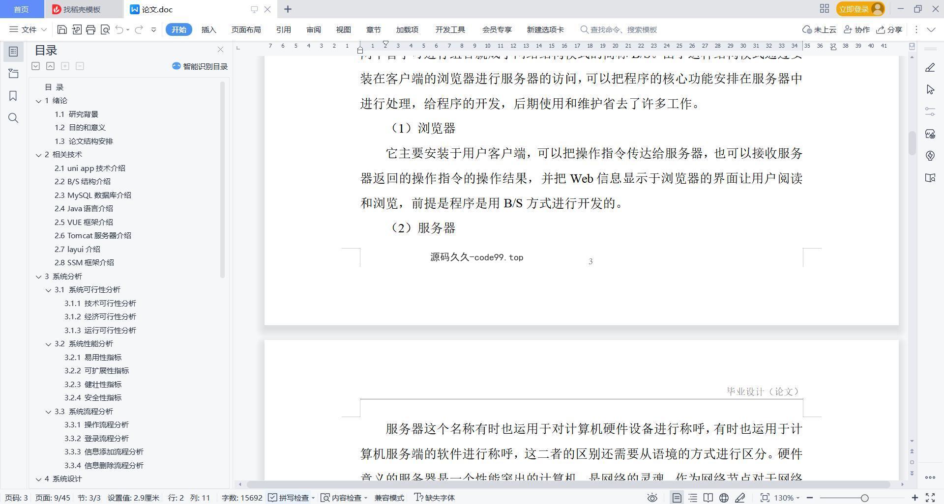Go to 2.2 B/S 结构介绍 heading
The height and width of the screenshot is (504, 944).
83,181
